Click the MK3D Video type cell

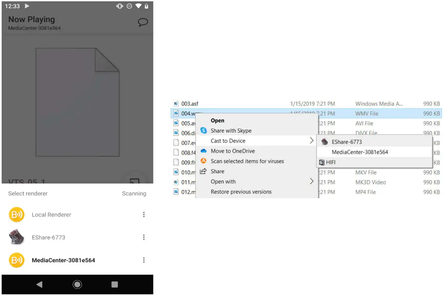pyautogui.click(x=371, y=182)
